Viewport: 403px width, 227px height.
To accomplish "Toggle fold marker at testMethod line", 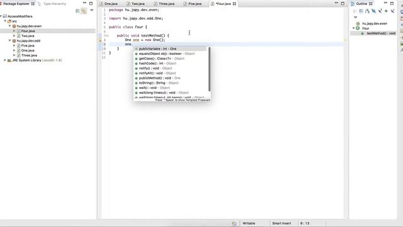I will [107, 35].
